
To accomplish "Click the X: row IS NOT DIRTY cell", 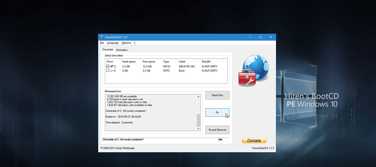I will [x=209, y=71].
